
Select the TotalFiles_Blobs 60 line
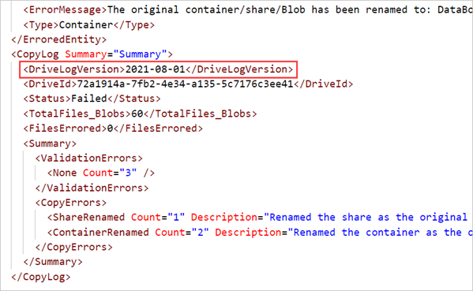click(140, 114)
